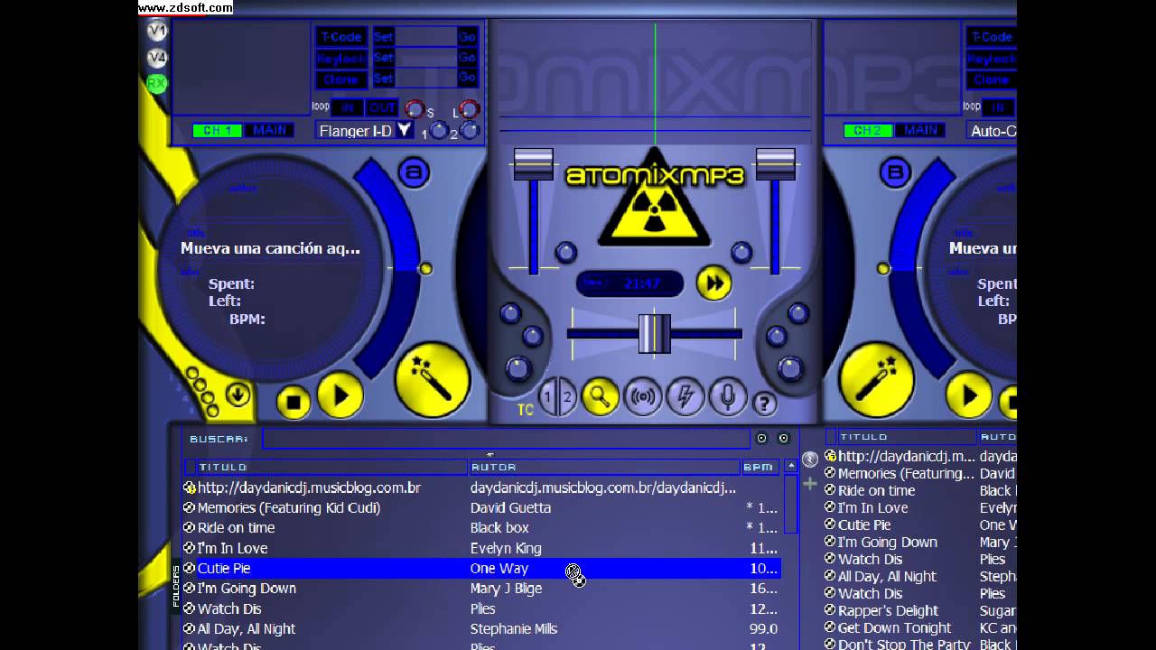Click the round 'a' badge on deck A
Viewport: 1156px width, 650px height.
[x=414, y=172]
